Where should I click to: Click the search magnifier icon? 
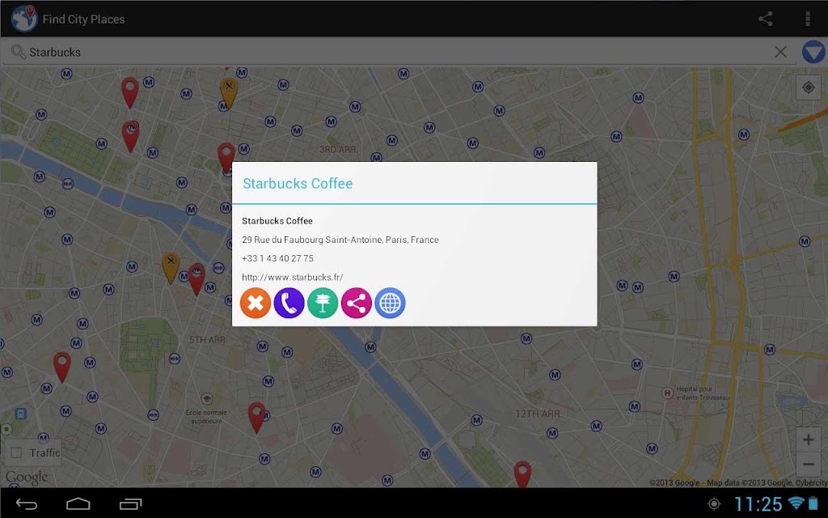(18, 52)
